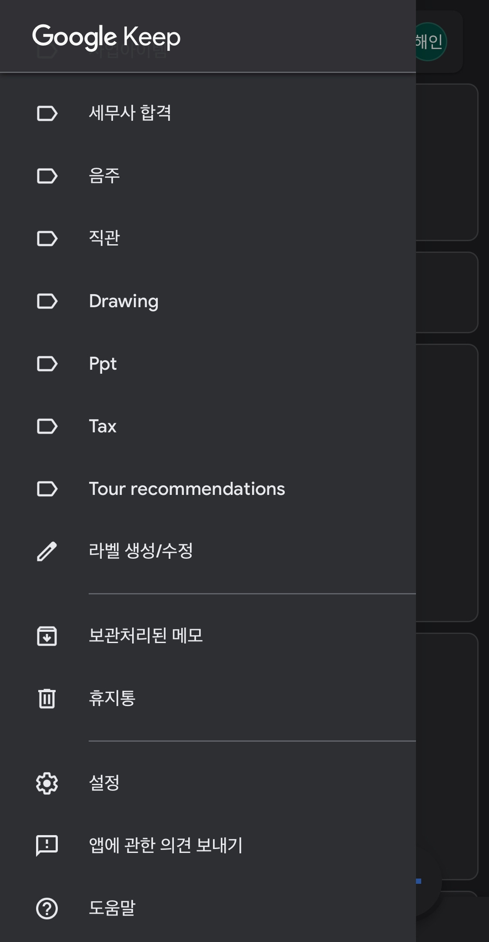Click the archive box icon
The height and width of the screenshot is (942, 489).
click(47, 636)
